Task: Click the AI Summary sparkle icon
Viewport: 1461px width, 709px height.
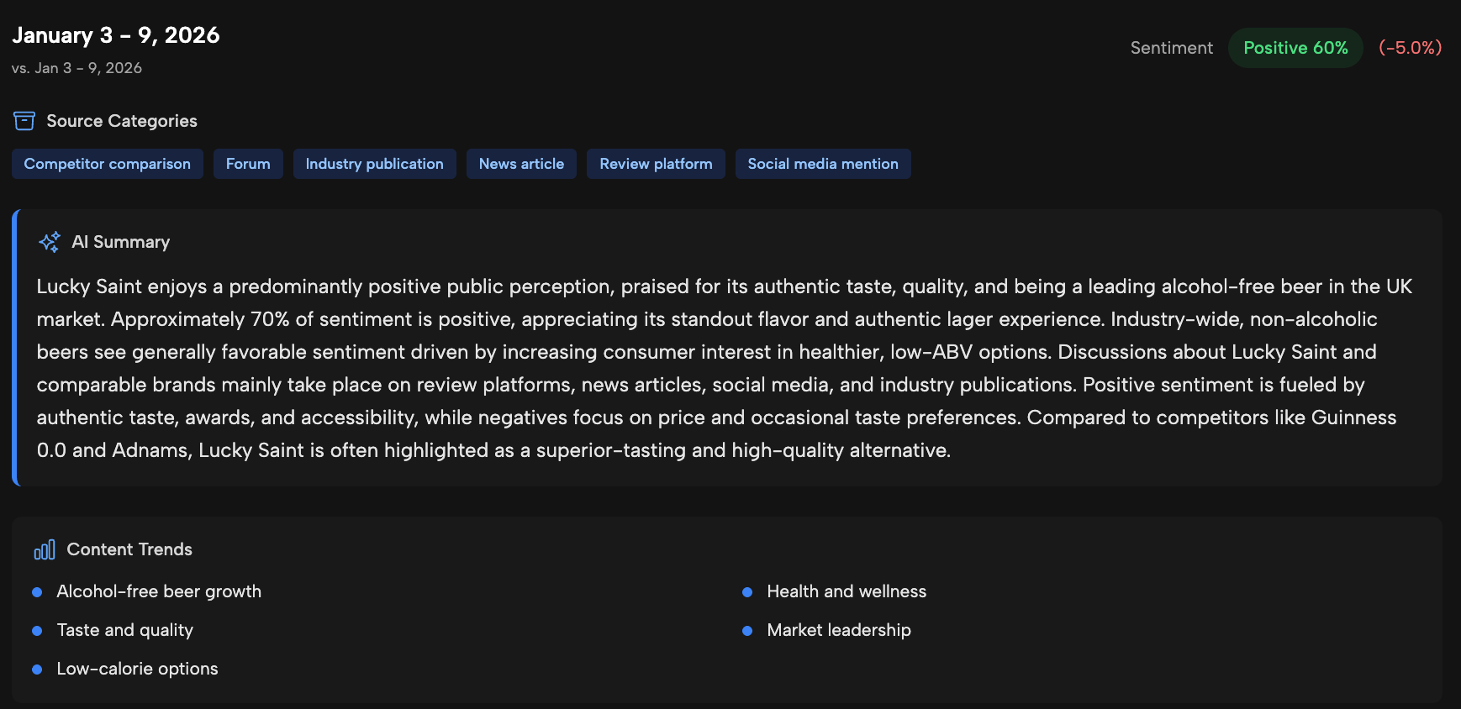Action: [50, 242]
